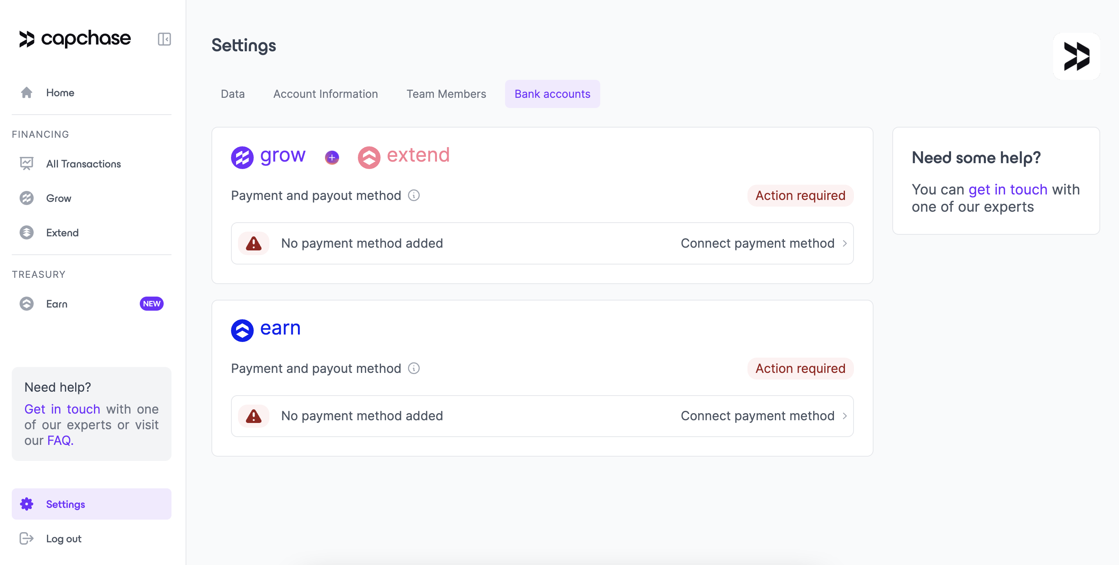
Task: Click the All Transactions chart icon
Action: (x=27, y=164)
